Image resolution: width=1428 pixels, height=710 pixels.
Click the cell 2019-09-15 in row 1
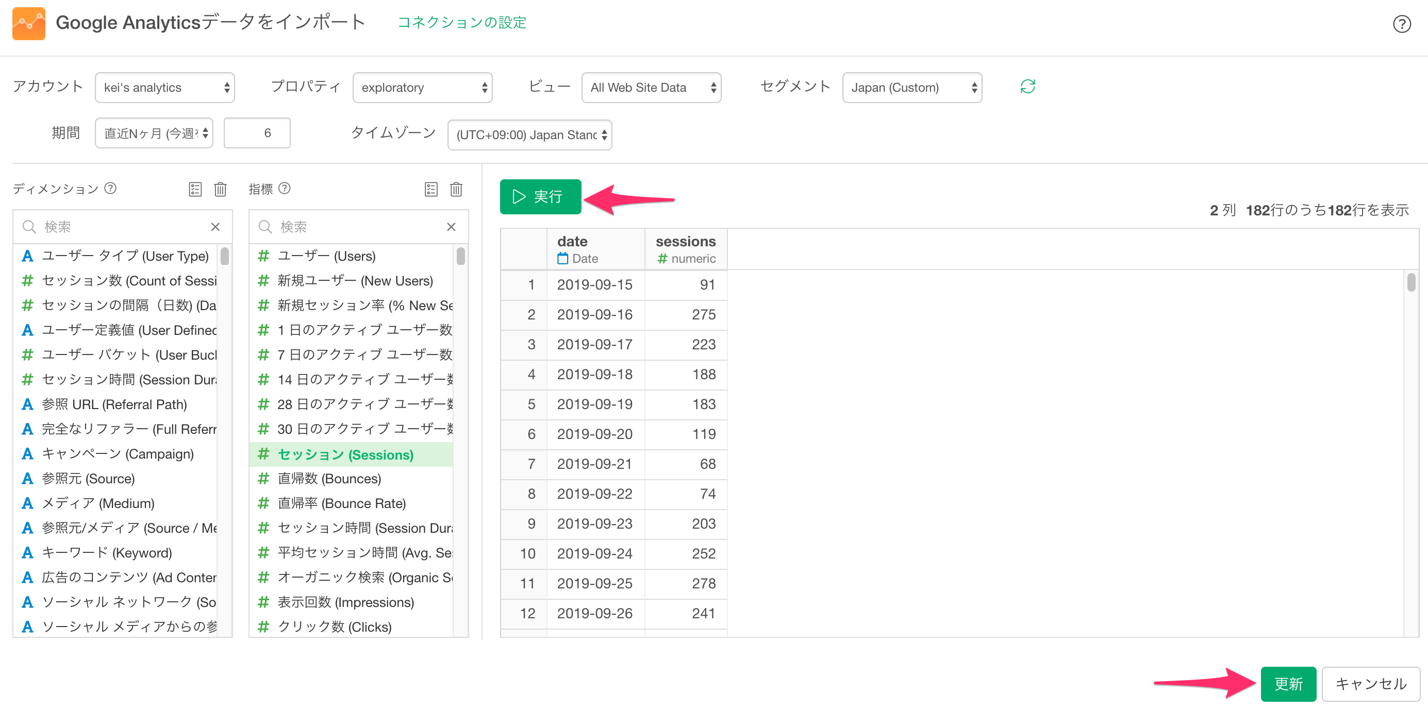(x=595, y=285)
